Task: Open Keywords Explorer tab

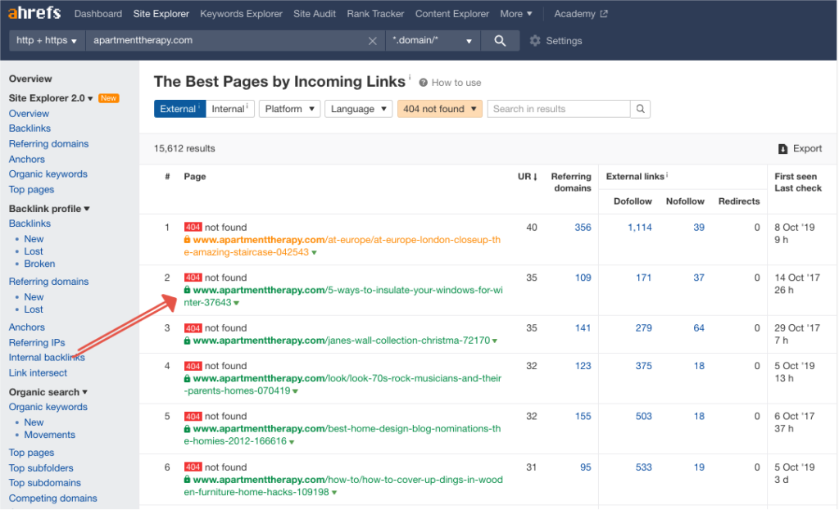Action: click(x=241, y=14)
